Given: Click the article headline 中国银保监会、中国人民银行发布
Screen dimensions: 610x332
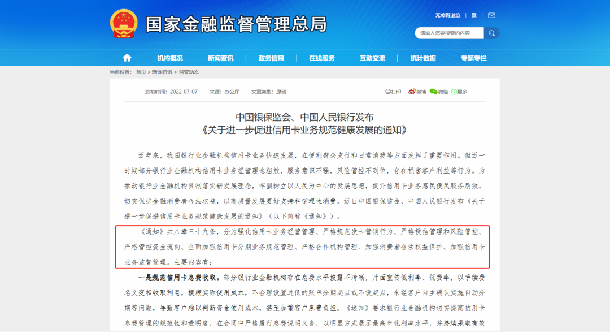Looking at the screenshot, I should (x=304, y=117).
